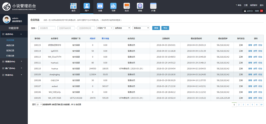This screenshot has height=124, width=266.
Task: Open the 所属推广员 dropdown filter
Action: coord(104,28)
